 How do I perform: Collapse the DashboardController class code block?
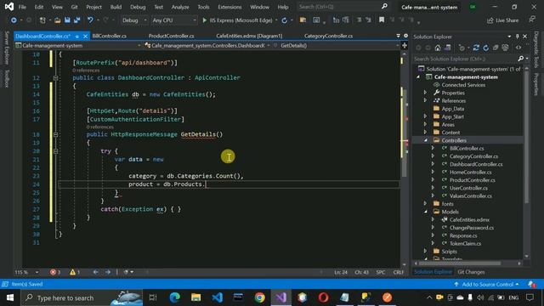pyautogui.click(x=55, y=78)
